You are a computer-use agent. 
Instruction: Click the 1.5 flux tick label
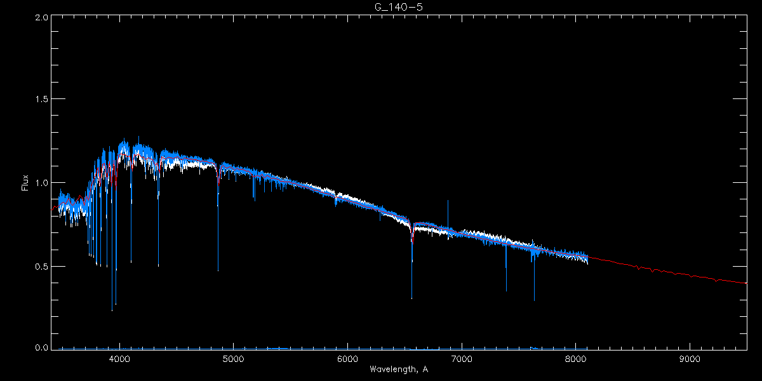pos(41,100)
